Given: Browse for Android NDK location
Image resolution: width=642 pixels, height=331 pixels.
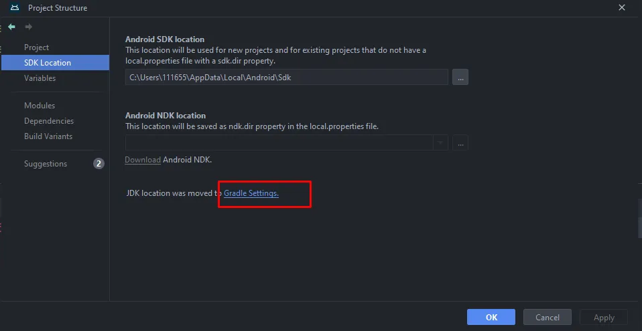Looking at the screenshot, I should pos(460,142).
